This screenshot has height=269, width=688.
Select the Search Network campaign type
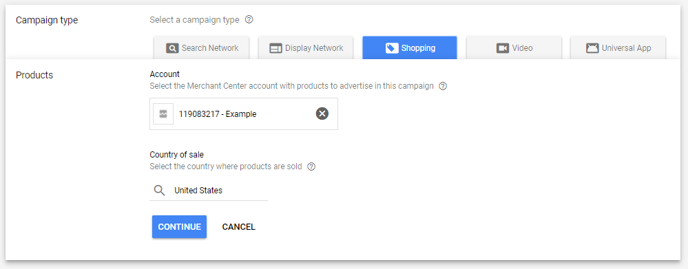(201, 47)
